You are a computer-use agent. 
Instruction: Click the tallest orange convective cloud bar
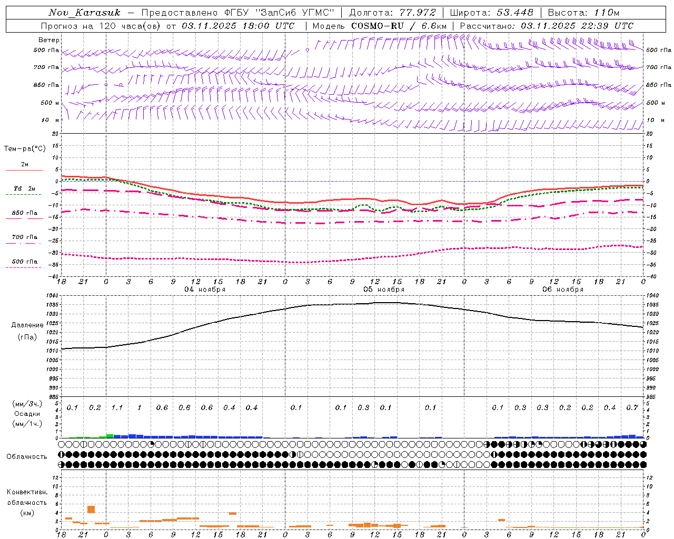click(91, 510)
